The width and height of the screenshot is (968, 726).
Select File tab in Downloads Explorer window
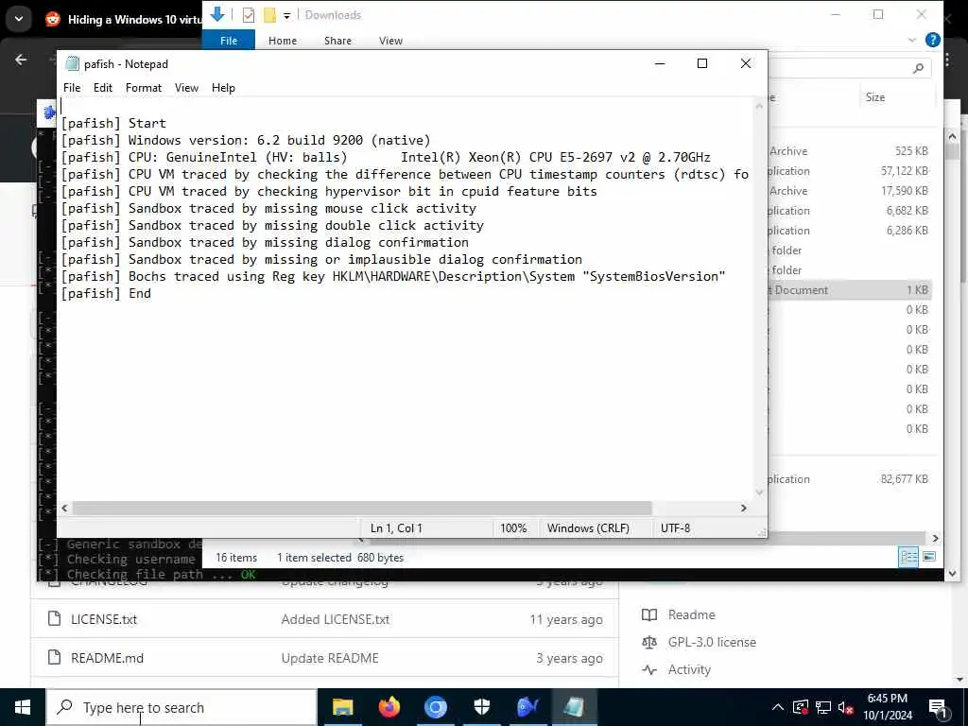tap(229, 40)
